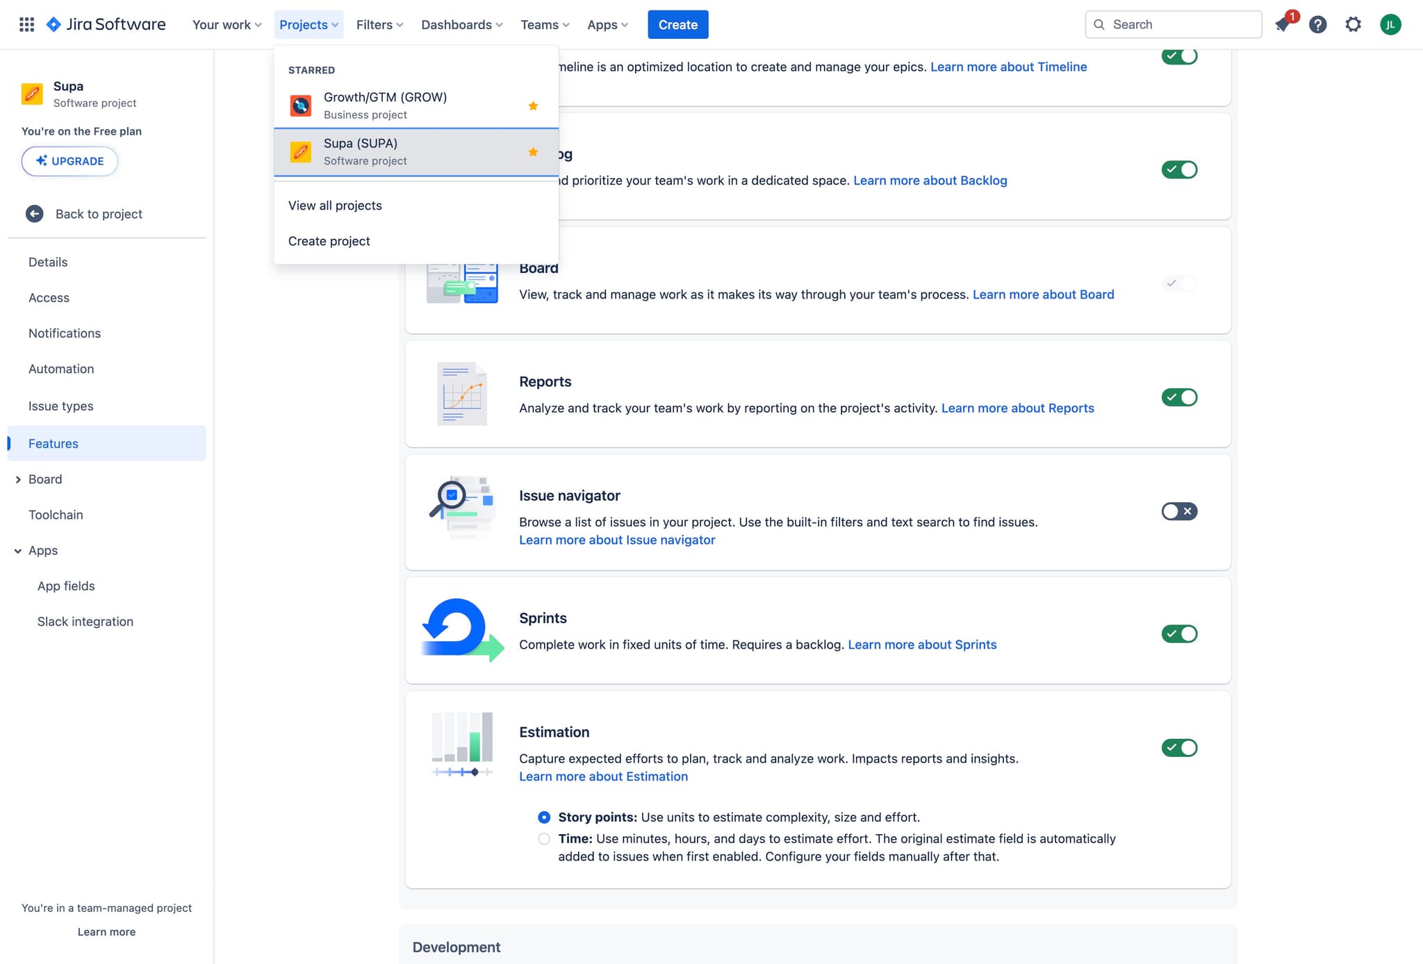The height and width of the screenshot is (964, 1423).
Task: Switch to the Features sidebar item
Action: point(53,443)
